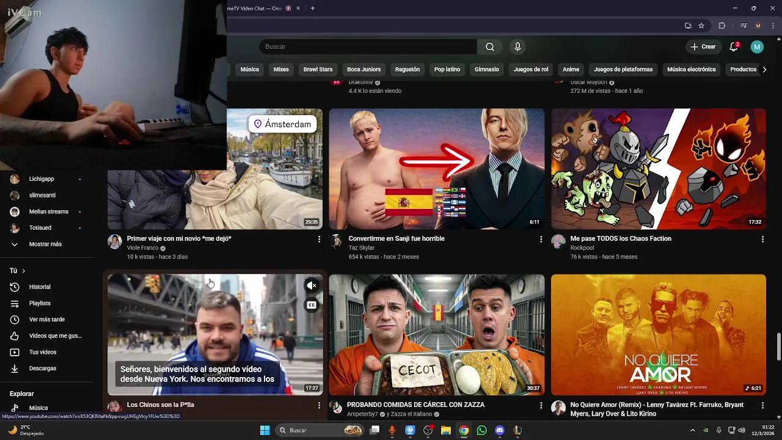Image resolution: width=782 pixels, height=440 pixels.
Task: Close the OmeTV Video Chat tab
Action: coord(298,9)
